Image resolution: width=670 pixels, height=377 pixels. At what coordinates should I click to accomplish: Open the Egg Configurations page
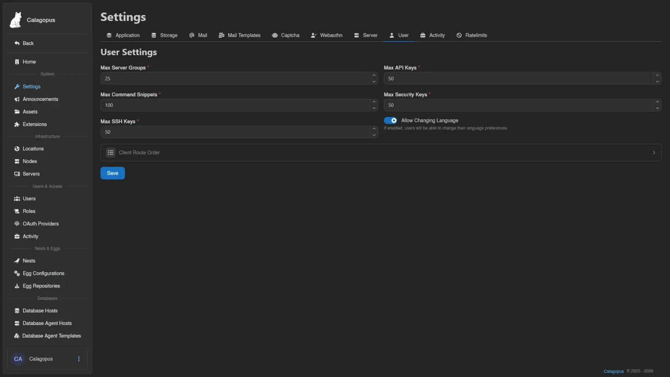pos(47,273)
